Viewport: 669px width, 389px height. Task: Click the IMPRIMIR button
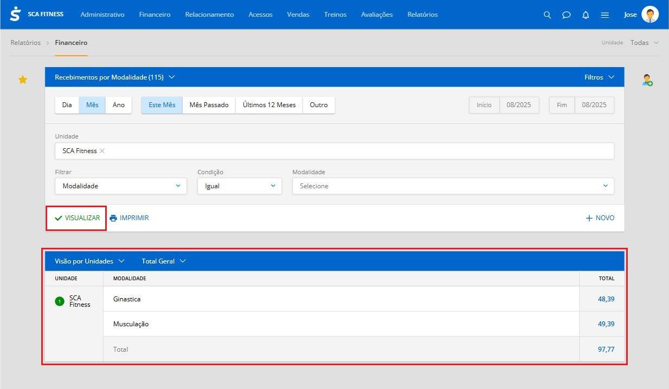tap(129, 218)
